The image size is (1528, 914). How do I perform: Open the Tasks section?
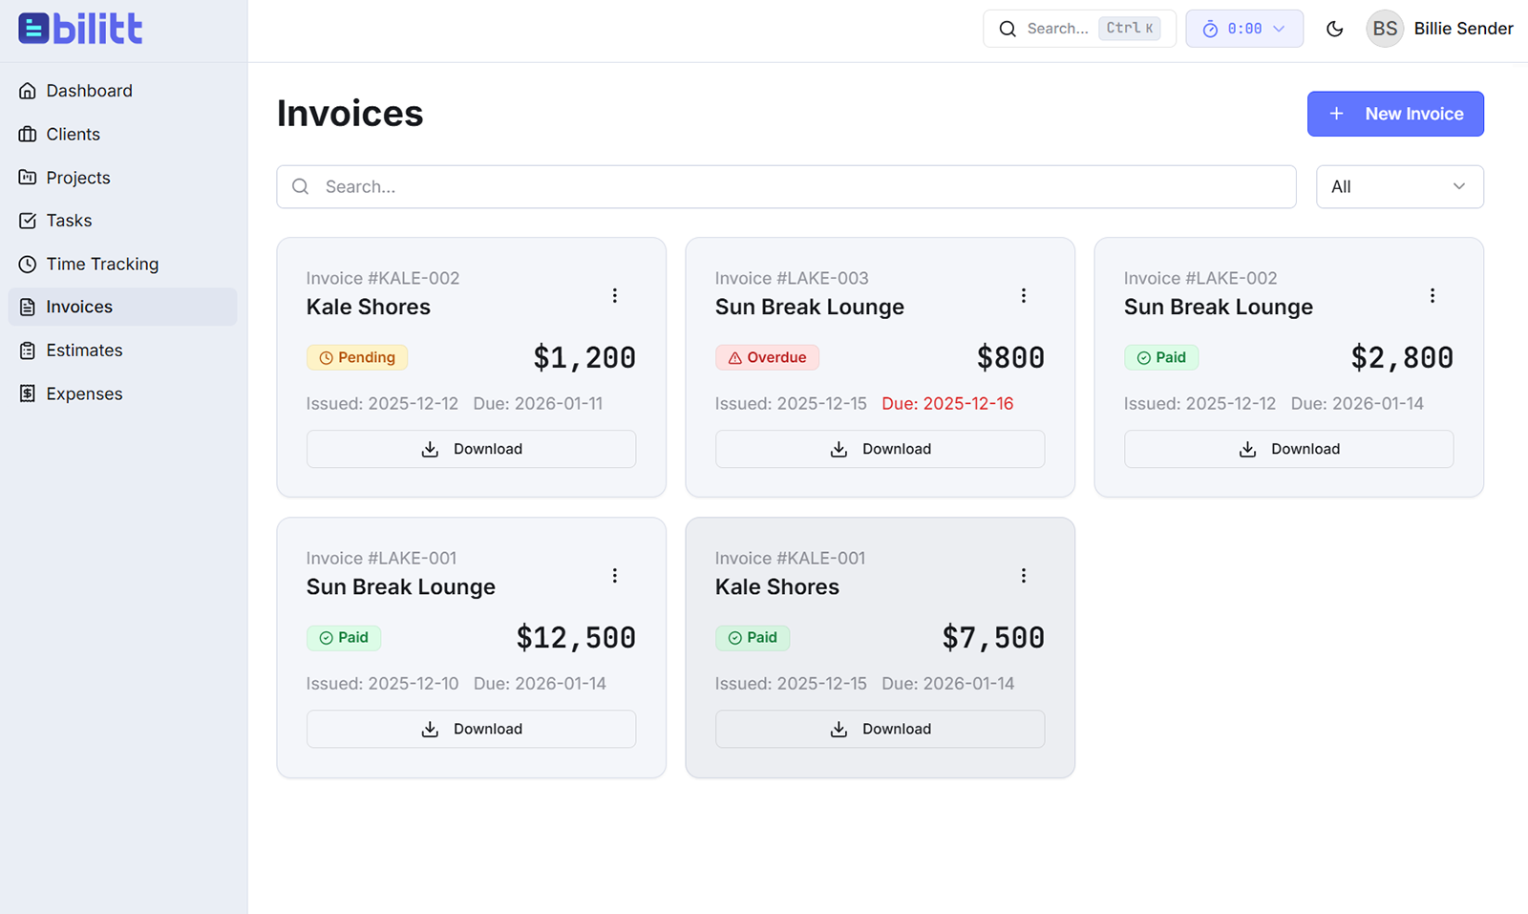68,220
